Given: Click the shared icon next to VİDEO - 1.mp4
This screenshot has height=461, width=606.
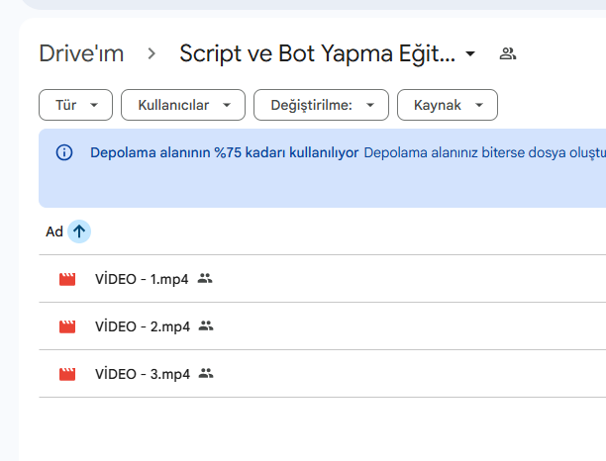Looking at the screenshot, I should tap(205, 278).
